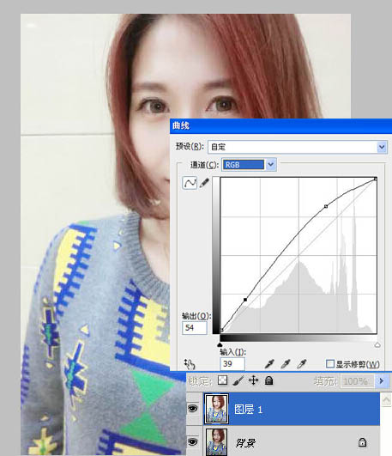
Task: Lock all padlock icon
Action: coord(269,380)
